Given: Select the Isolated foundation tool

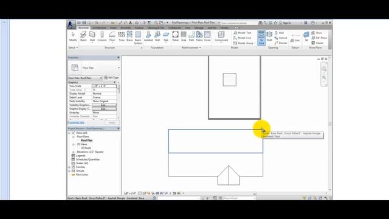Looking at the screenshot, I should [x=148, y=36].
